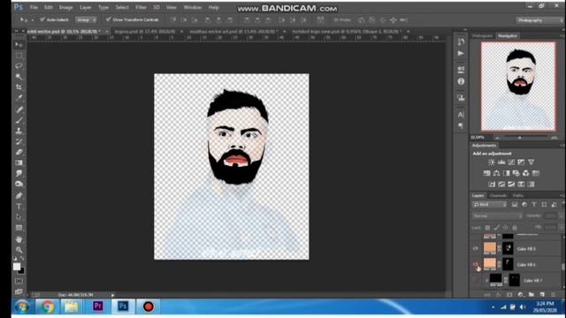
Task: Click the Color Fill 6 layer mask thumbnail
Action: pos(508,264)
